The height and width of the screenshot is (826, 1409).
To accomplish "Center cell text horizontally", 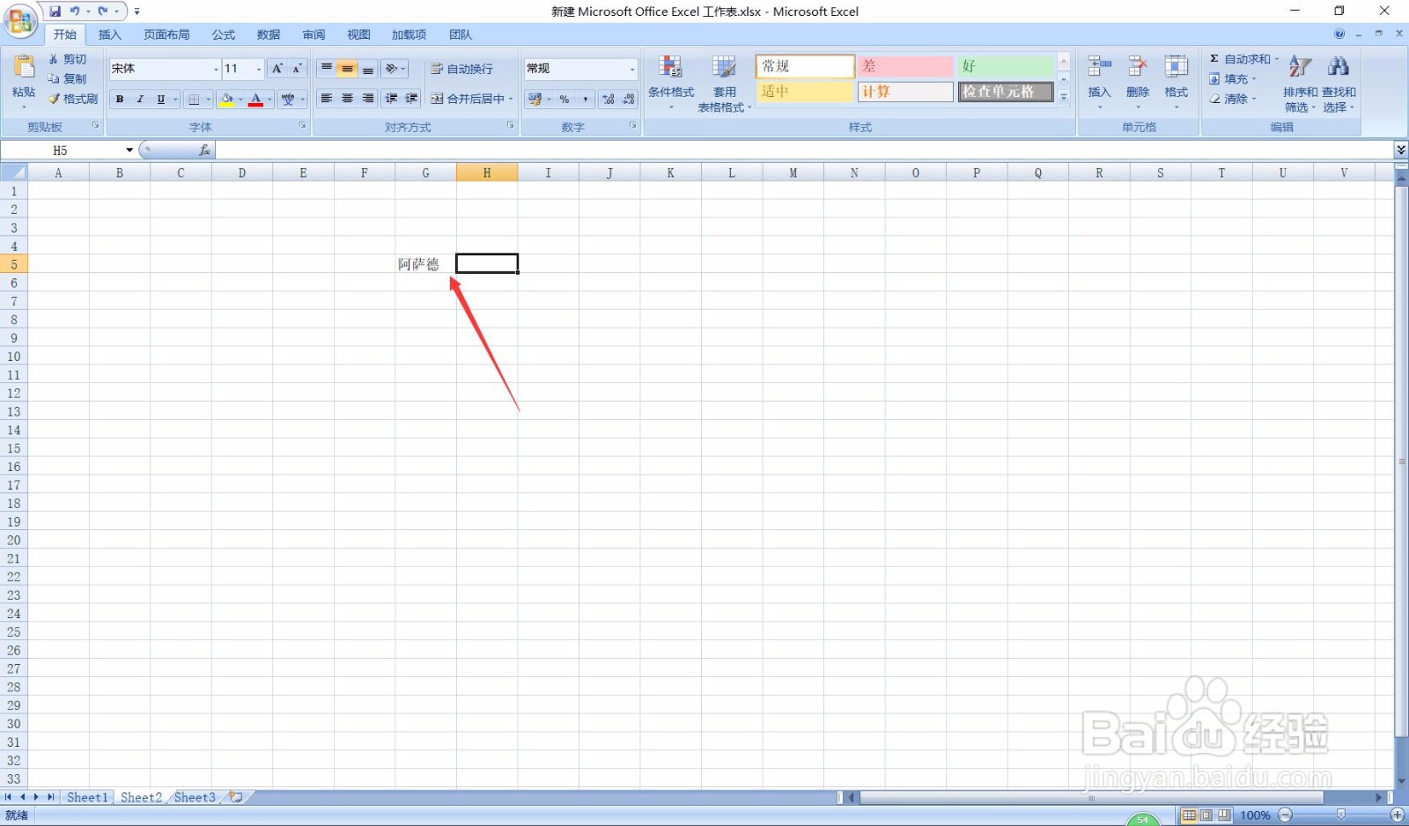I will (x=347, y=99).
